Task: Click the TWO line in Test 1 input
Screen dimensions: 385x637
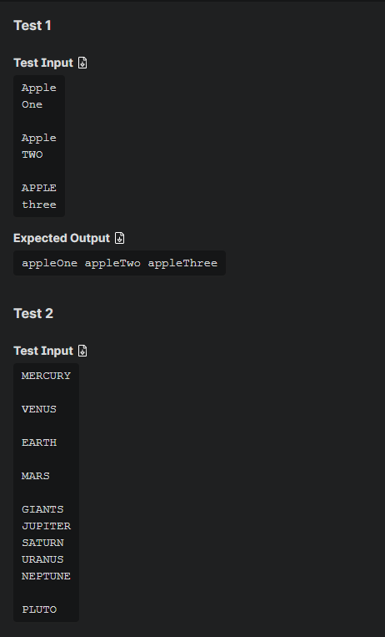Action: [32, 154]
